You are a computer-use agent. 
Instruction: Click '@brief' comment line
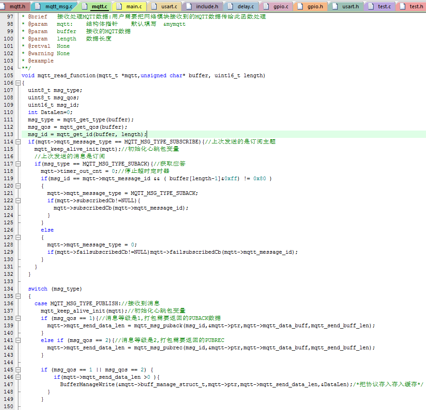coord(144,17)
